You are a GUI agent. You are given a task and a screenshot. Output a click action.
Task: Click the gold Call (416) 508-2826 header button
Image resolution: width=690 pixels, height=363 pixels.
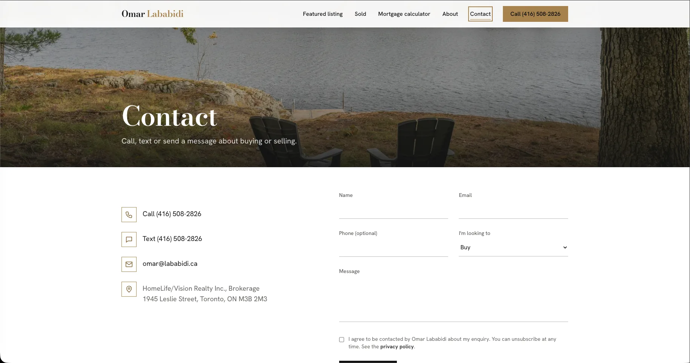[x=535, y=14]
